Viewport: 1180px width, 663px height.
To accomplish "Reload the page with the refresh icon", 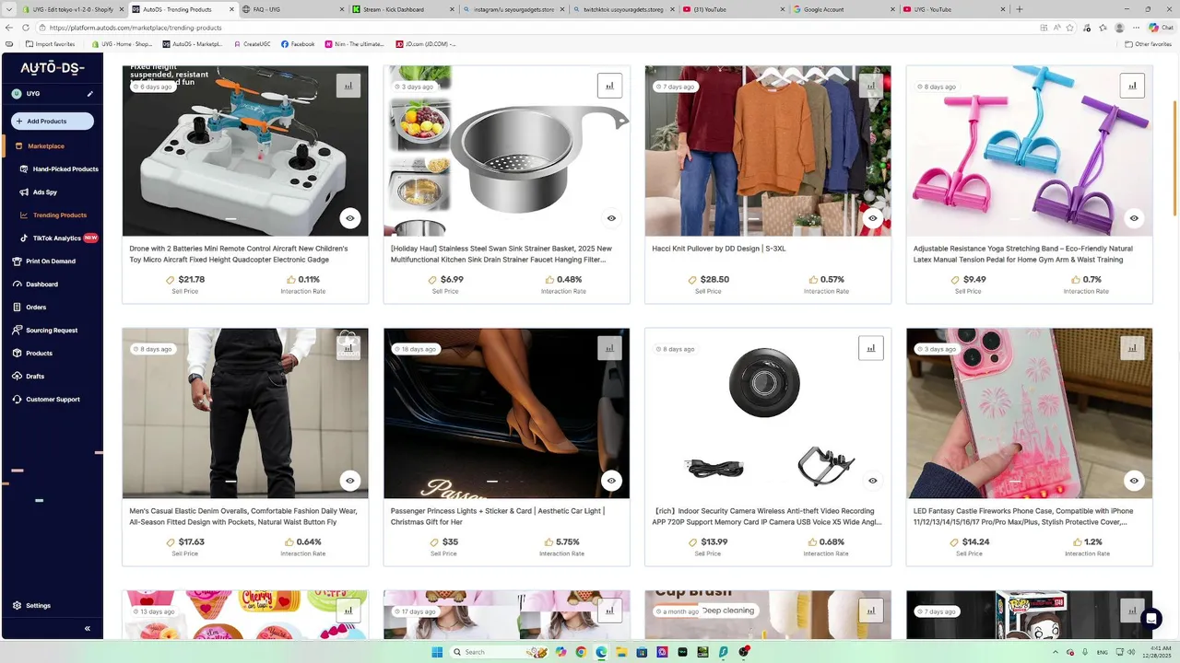I will coord(26,28).
